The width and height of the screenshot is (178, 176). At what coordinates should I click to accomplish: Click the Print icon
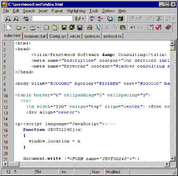[89, 28]
